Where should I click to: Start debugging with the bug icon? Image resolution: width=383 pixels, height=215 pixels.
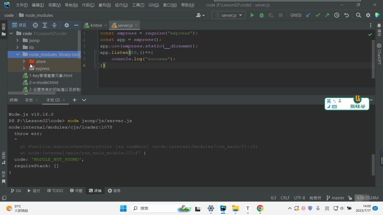click(x=262, y=15)
